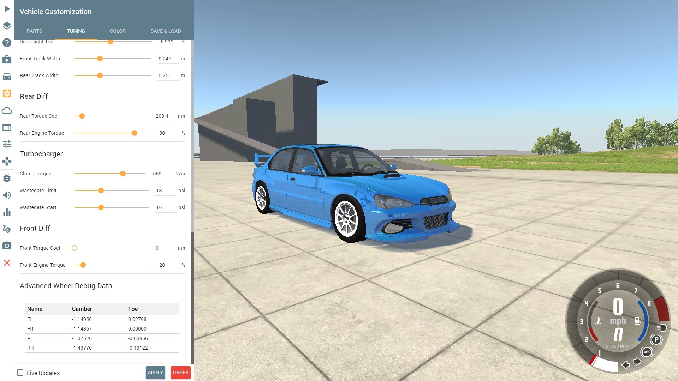Click the red X close icon
The height and width of the screenshot is (381, 678).
point(7,263)
